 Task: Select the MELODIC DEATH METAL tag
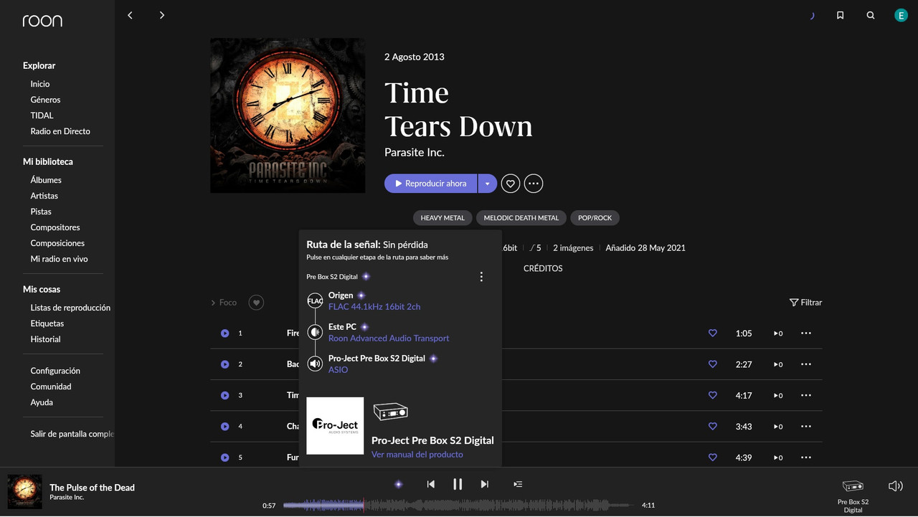(521, 218)
